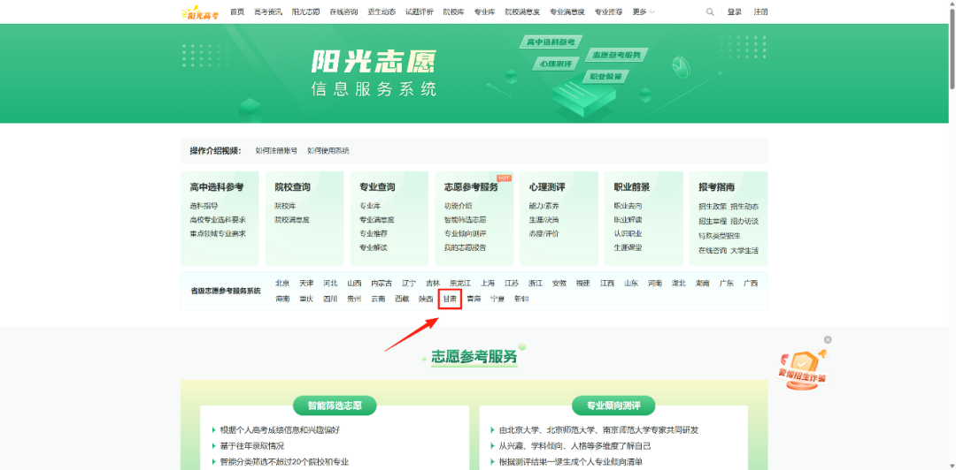Click the 警惕招生诈骗 floating badge

801,366
